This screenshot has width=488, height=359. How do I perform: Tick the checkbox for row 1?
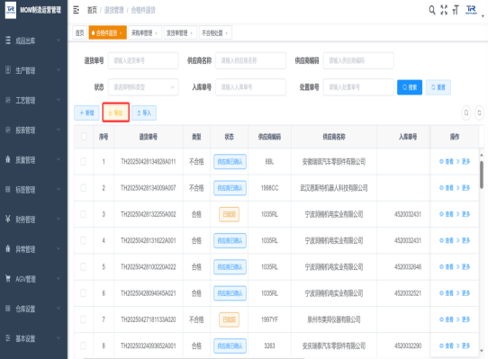84,161
